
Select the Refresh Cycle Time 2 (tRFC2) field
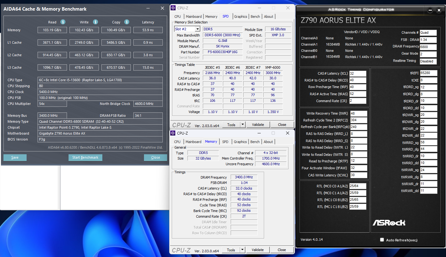359,120
